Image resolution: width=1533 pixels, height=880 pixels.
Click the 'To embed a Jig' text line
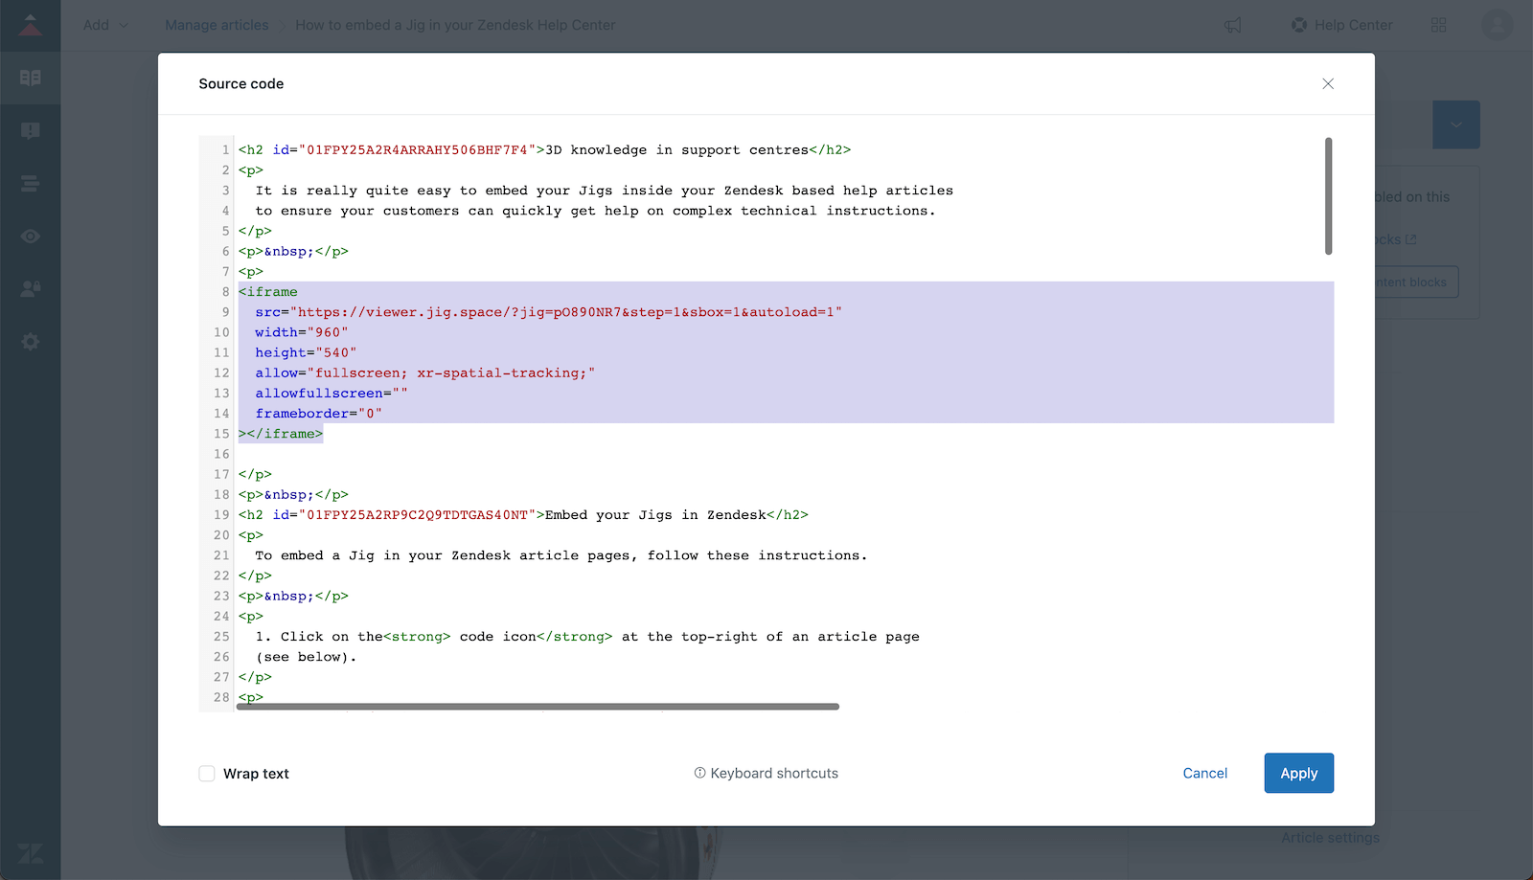coord(561,555)
